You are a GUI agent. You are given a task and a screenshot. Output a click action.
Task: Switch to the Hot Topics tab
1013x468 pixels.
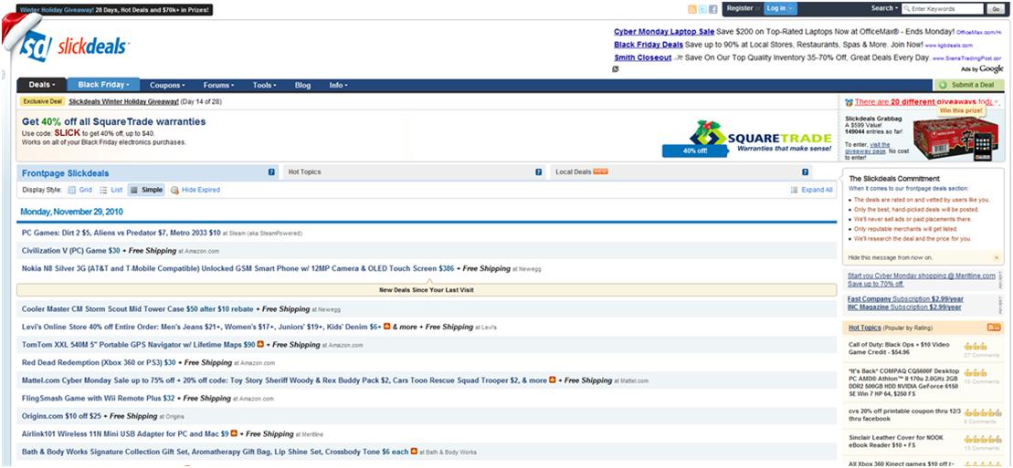(415, 172)
